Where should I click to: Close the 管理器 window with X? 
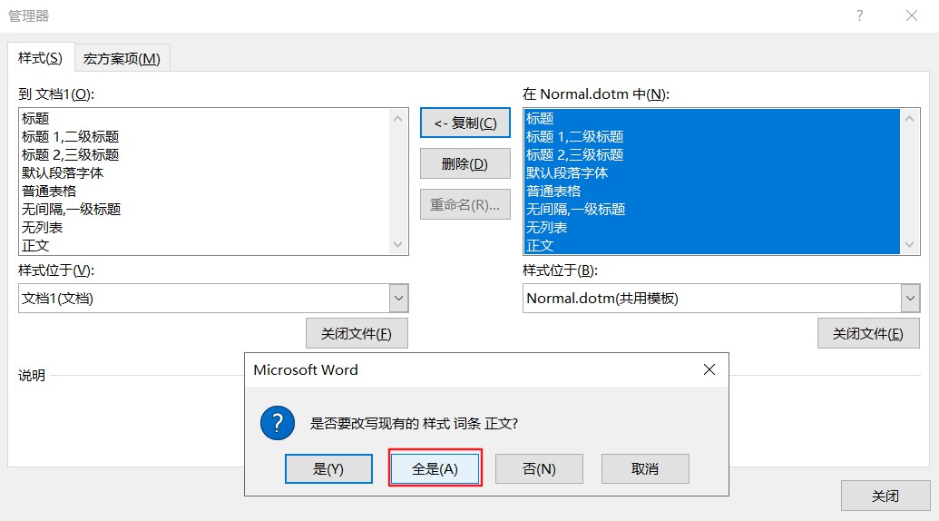912,15
